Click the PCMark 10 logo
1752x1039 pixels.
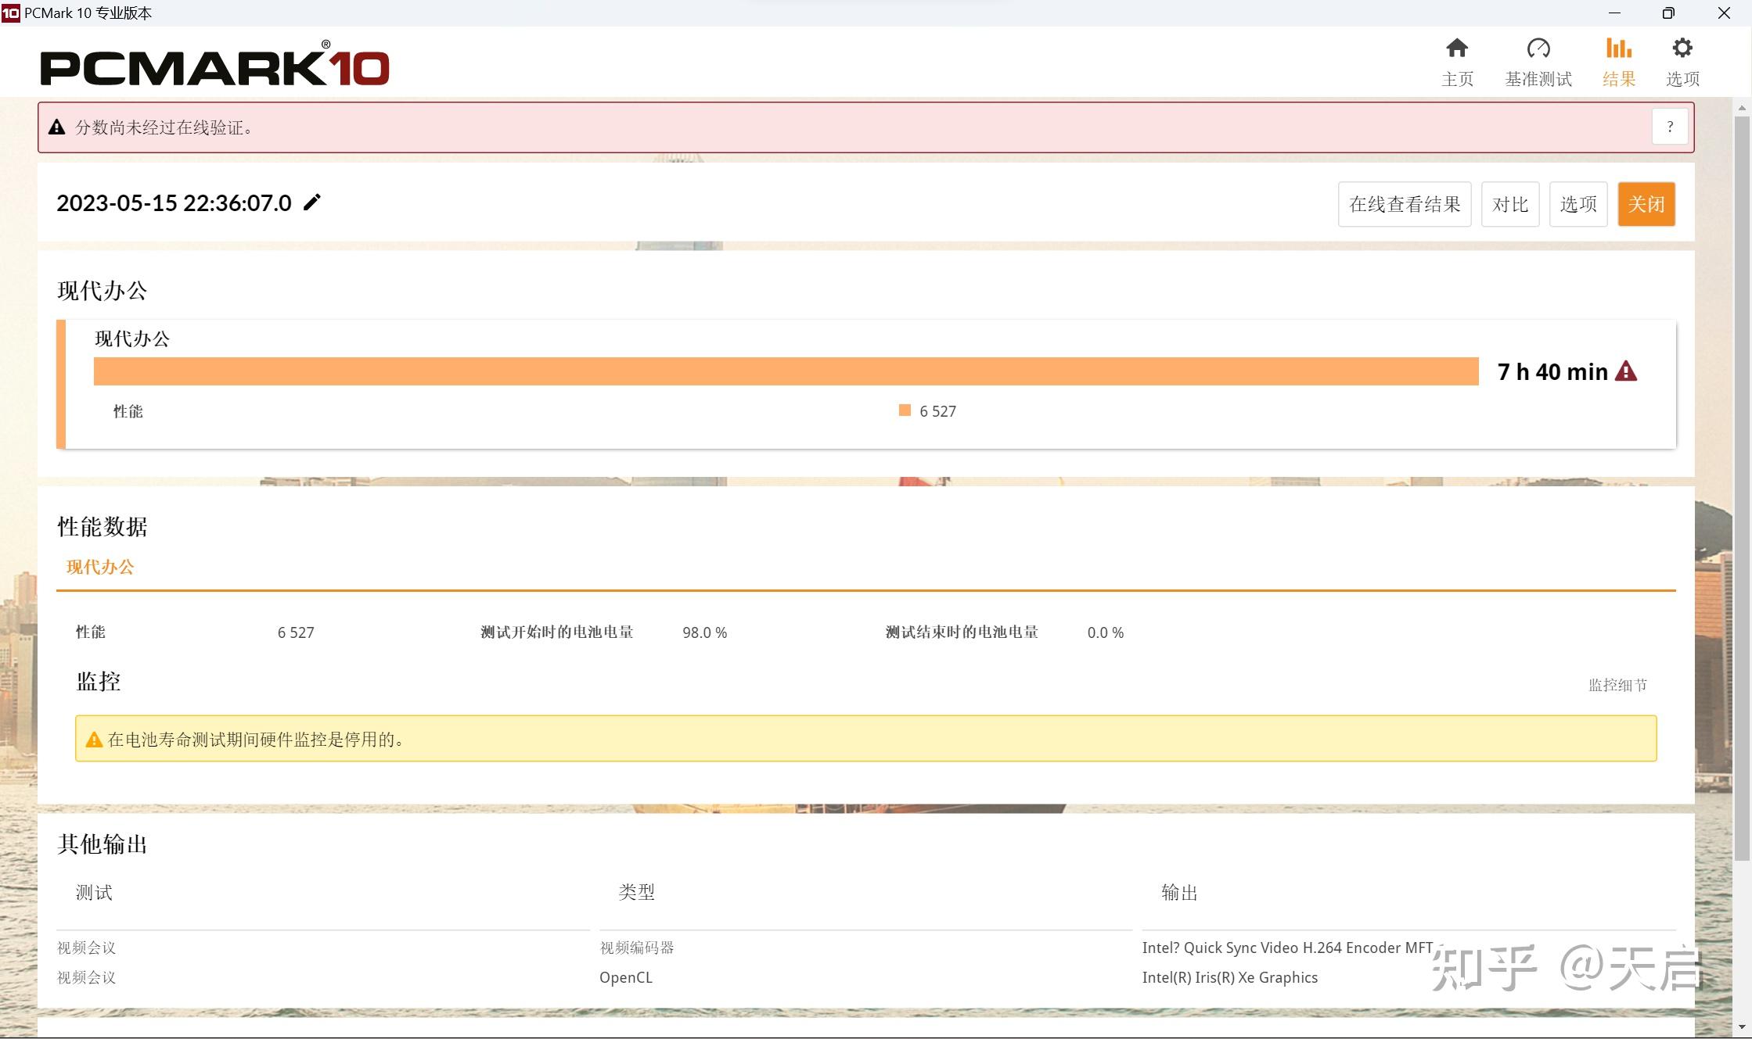[x=214, y=66]
